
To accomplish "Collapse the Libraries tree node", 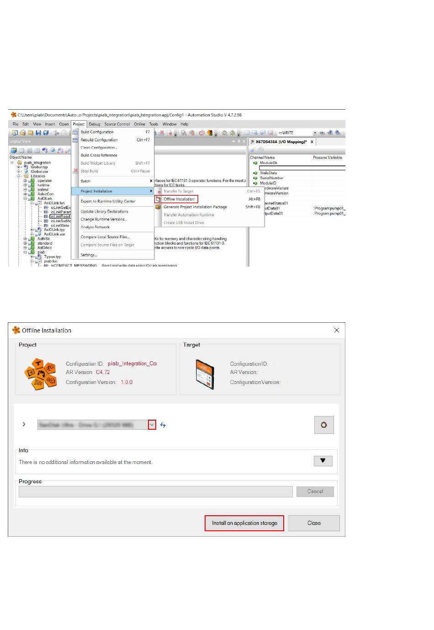I will [x=19, y=176].
